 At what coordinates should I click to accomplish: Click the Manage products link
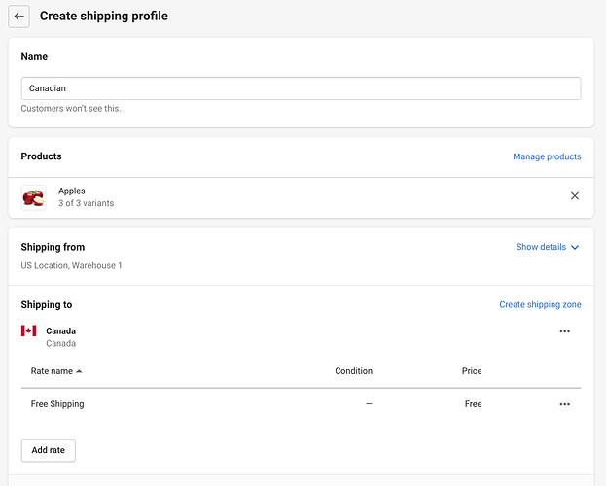[547, 156]
